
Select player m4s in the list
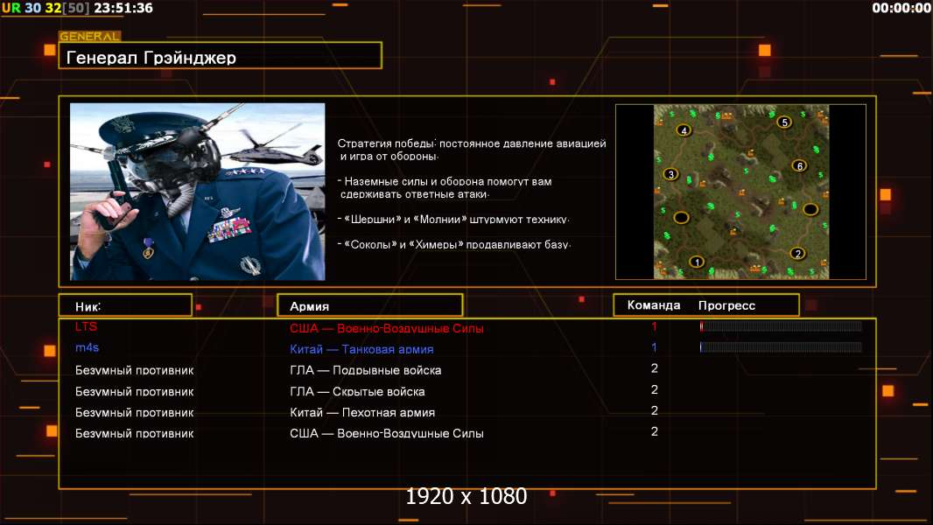pyautogui.click(x=88, y=347)
